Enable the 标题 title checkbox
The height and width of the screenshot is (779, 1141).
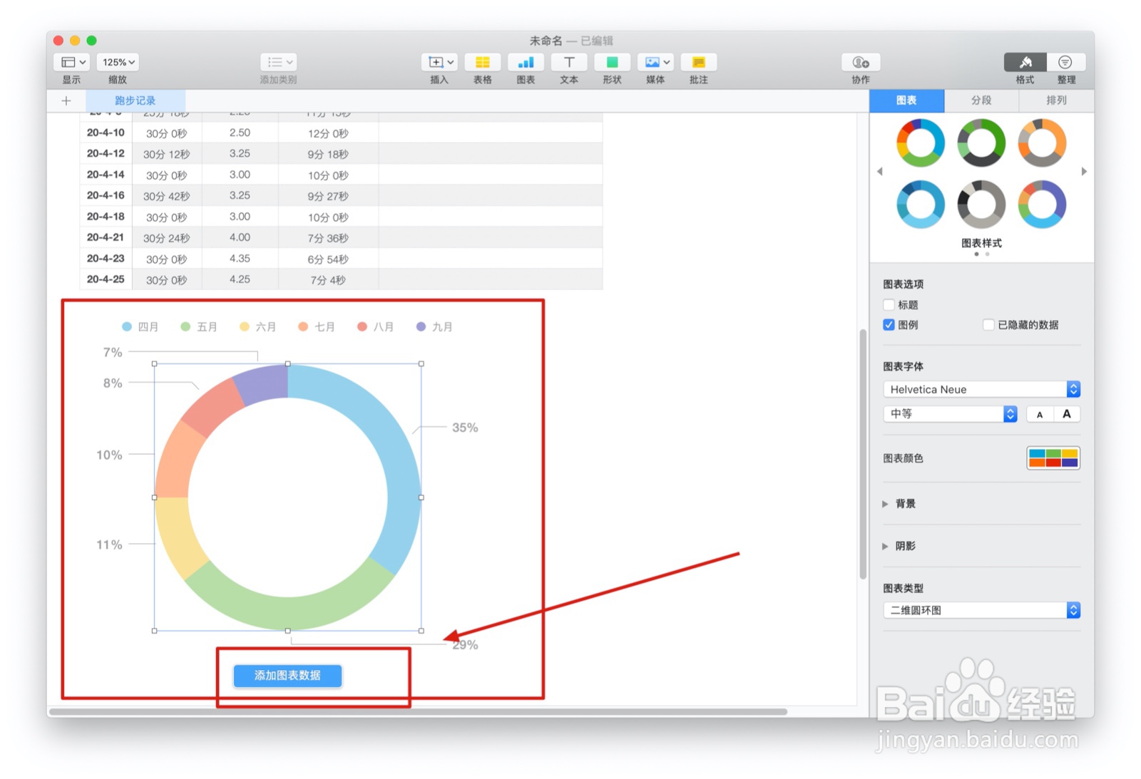click(x=889, y=304)
